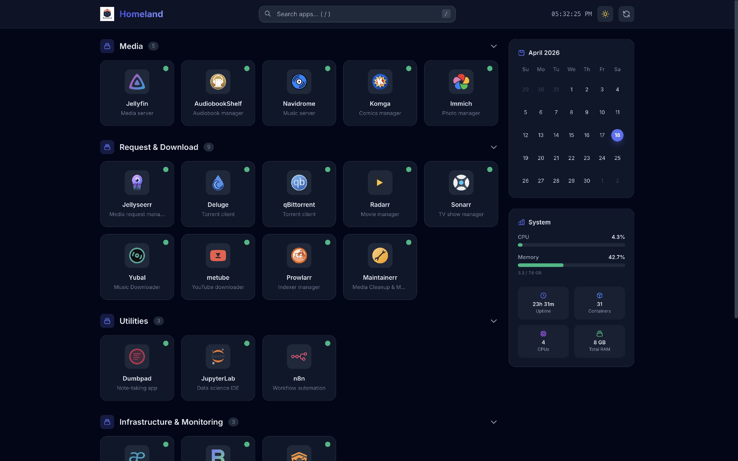Viewport: 738px width, 461px height.
Task: Click the Memory usage bar
Action: tap(571, 265)
